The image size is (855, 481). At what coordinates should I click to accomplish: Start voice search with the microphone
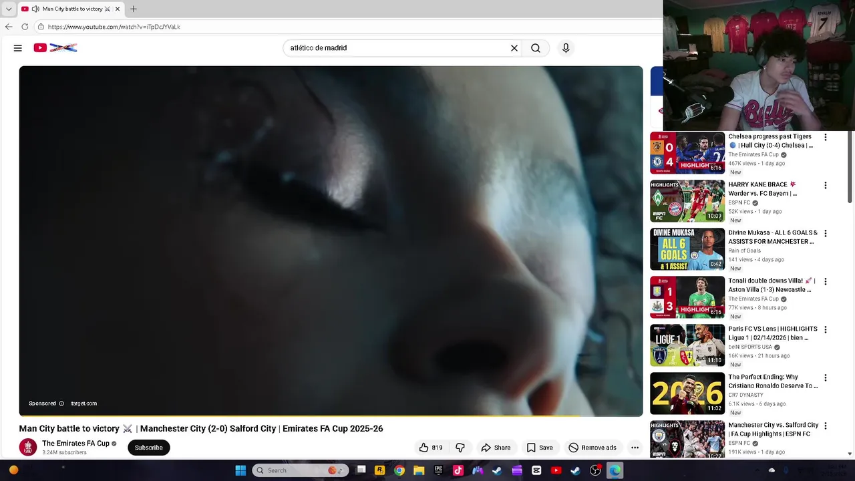566,48
